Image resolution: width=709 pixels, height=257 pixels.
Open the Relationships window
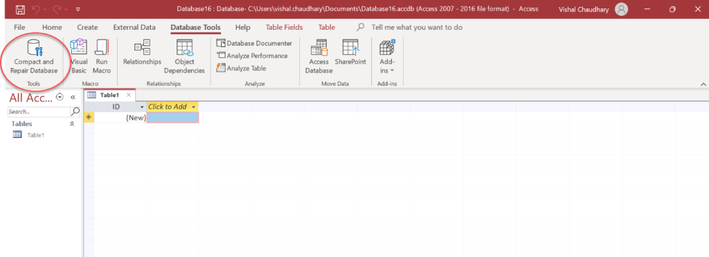(142, 53)
